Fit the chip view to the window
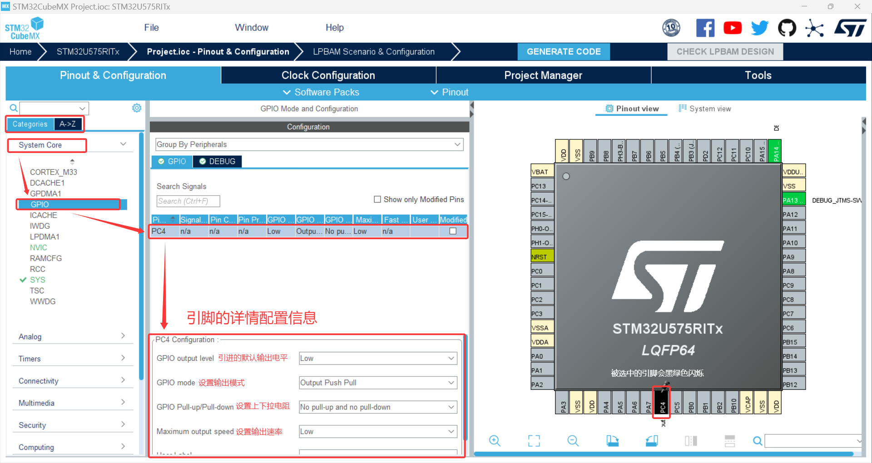The width and height of the screenshot is (872, 463). click(534, 441)
